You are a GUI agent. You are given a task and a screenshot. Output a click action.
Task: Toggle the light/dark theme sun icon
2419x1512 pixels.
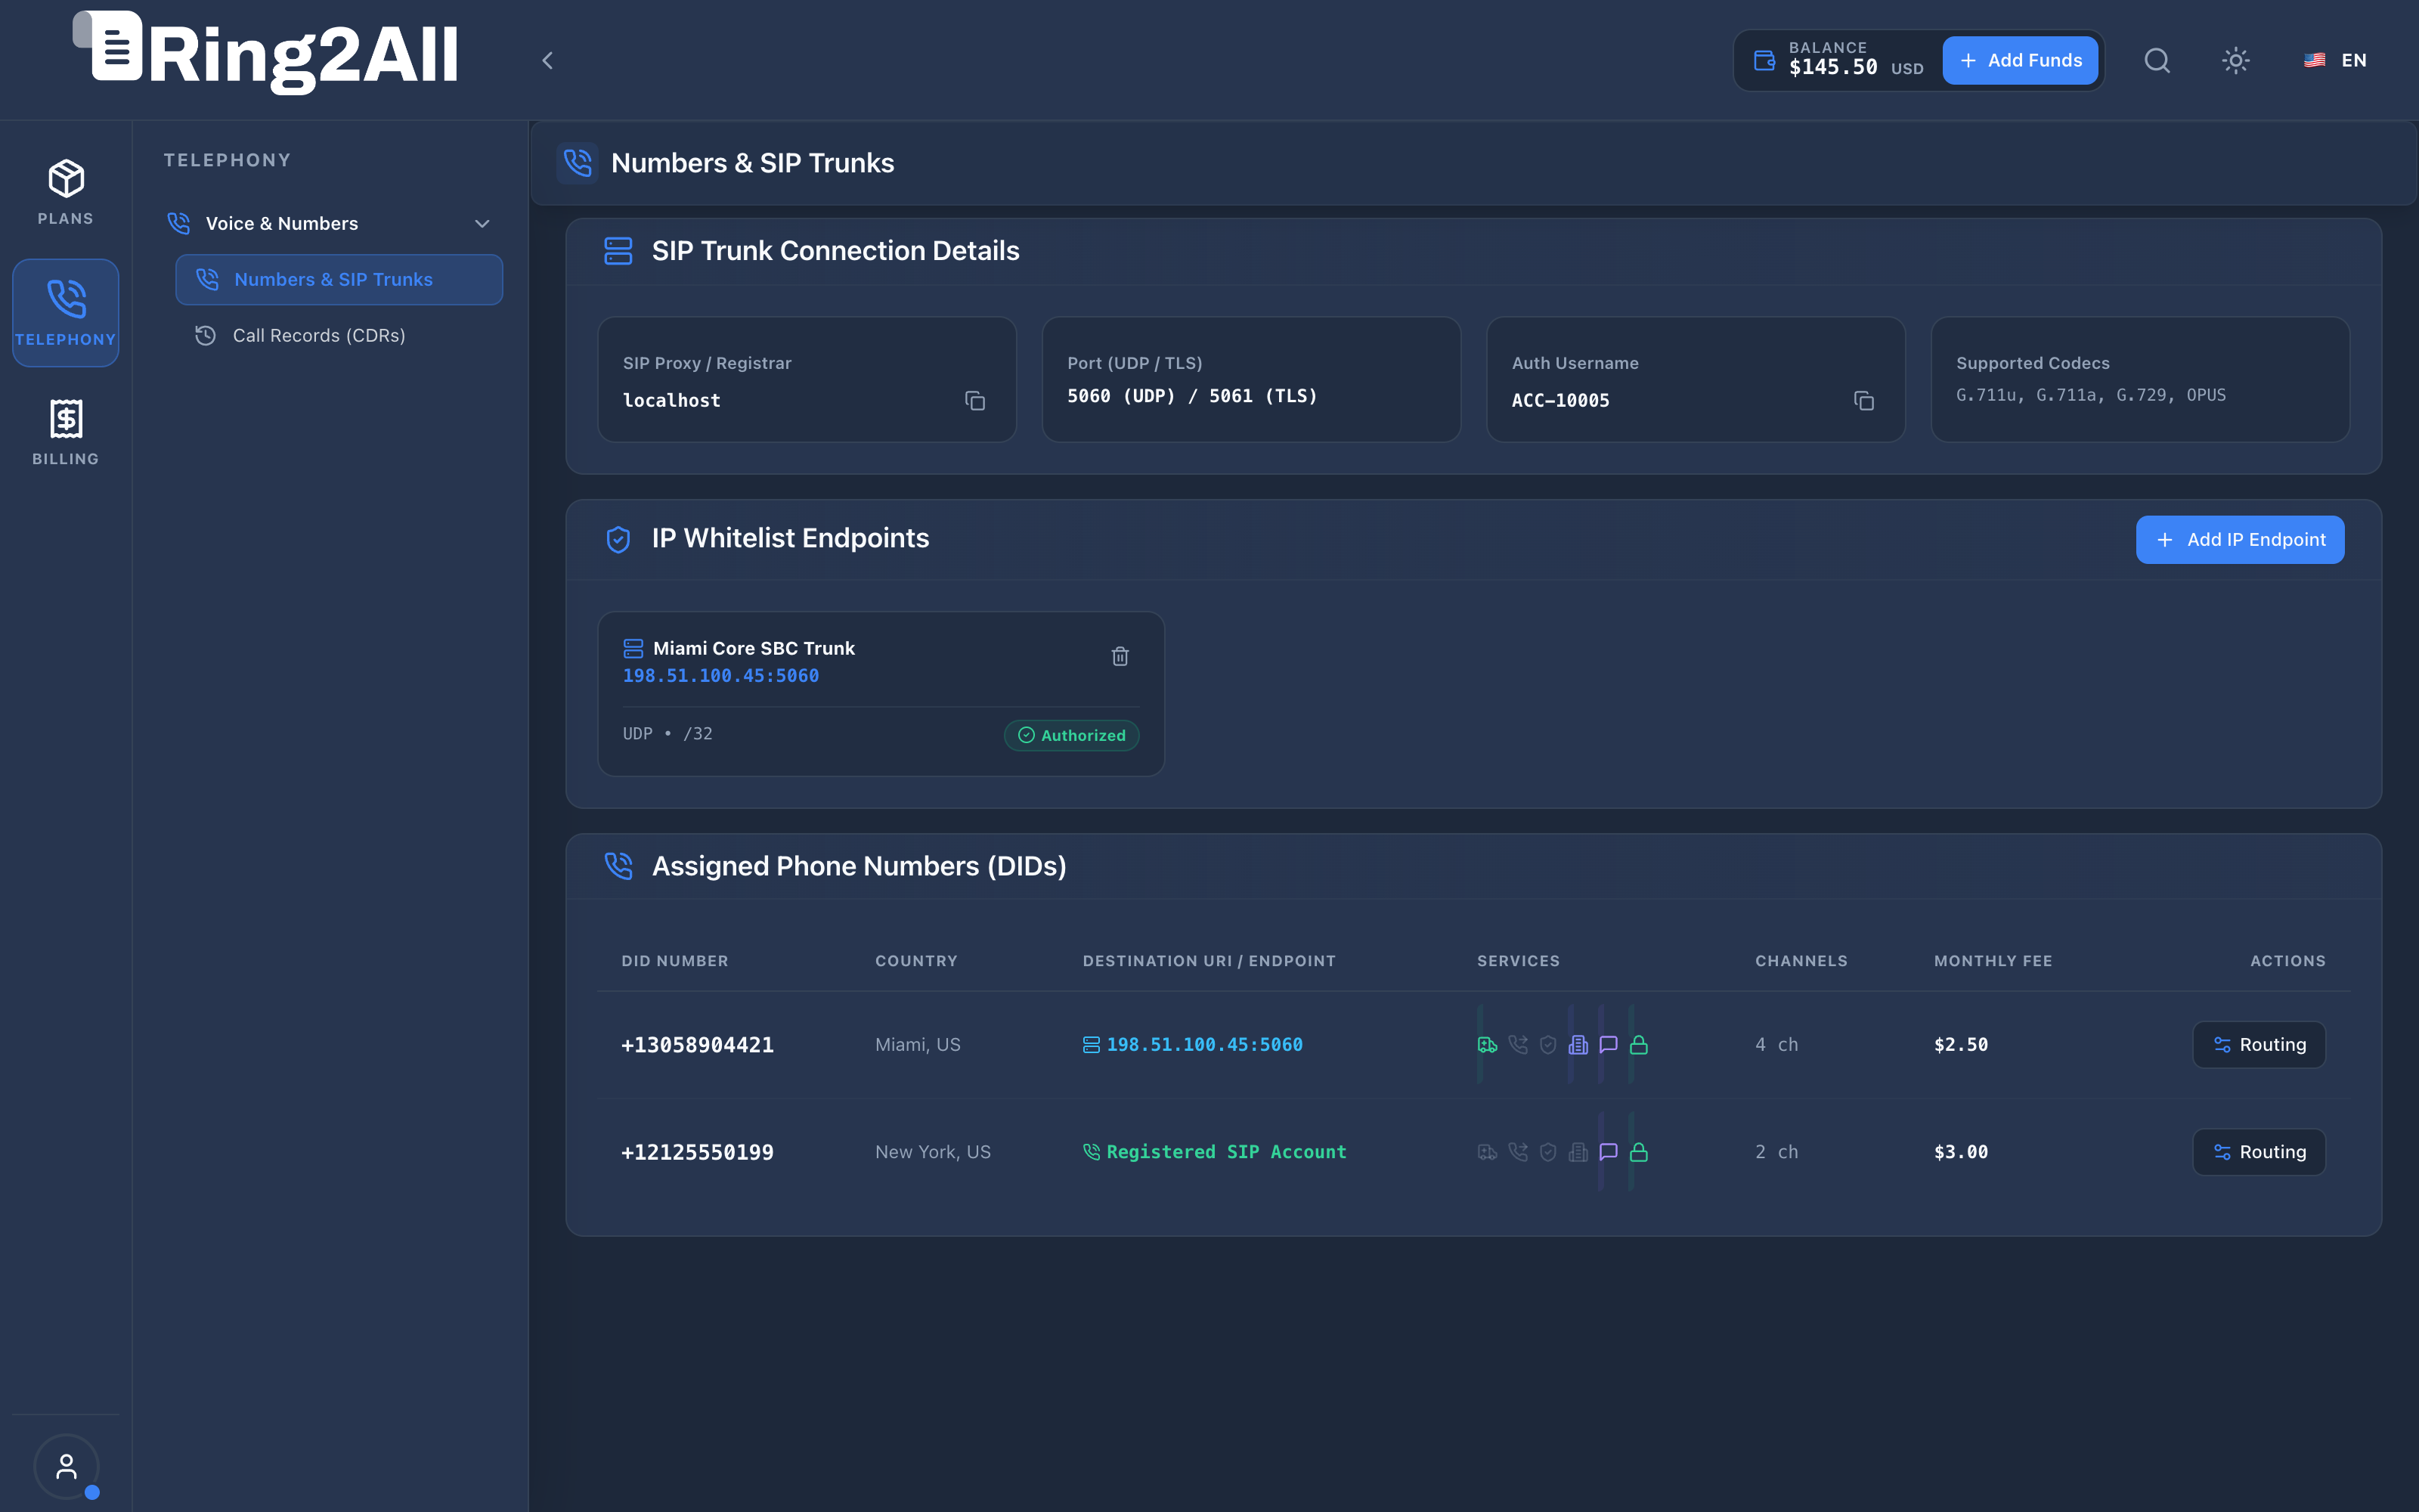(2235, 60)
